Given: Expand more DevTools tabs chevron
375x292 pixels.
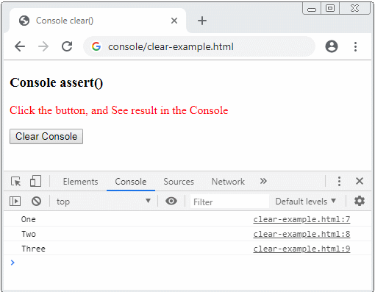Looking at the screenshot, I should (x=263, y=181).
